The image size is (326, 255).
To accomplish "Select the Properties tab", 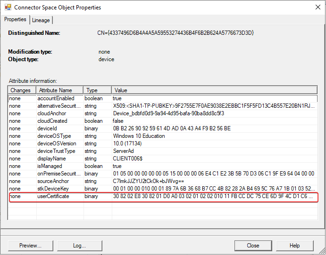I will tap(15, 19).
